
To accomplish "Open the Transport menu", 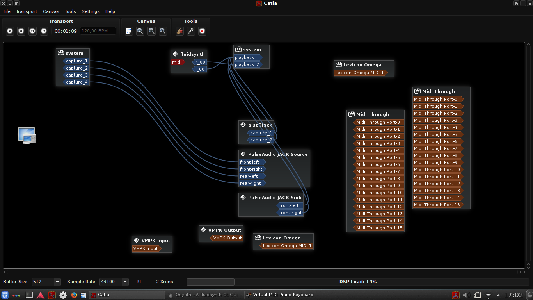I will pos(27,11).
